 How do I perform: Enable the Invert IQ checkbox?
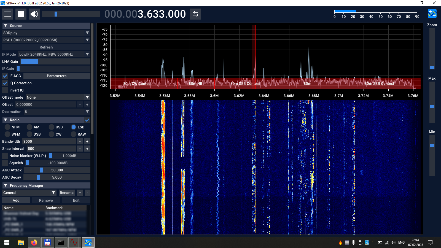click(5, 90)
